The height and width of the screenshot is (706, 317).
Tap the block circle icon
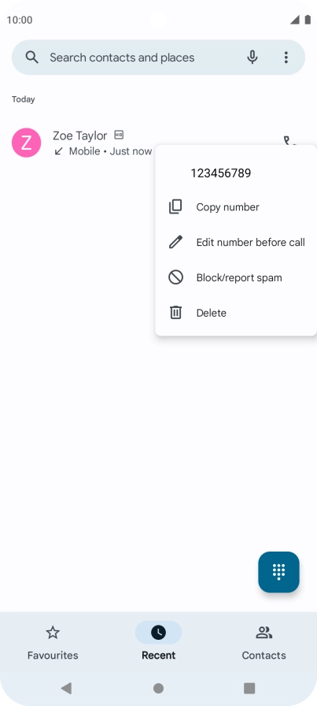(x=175, y=277)
